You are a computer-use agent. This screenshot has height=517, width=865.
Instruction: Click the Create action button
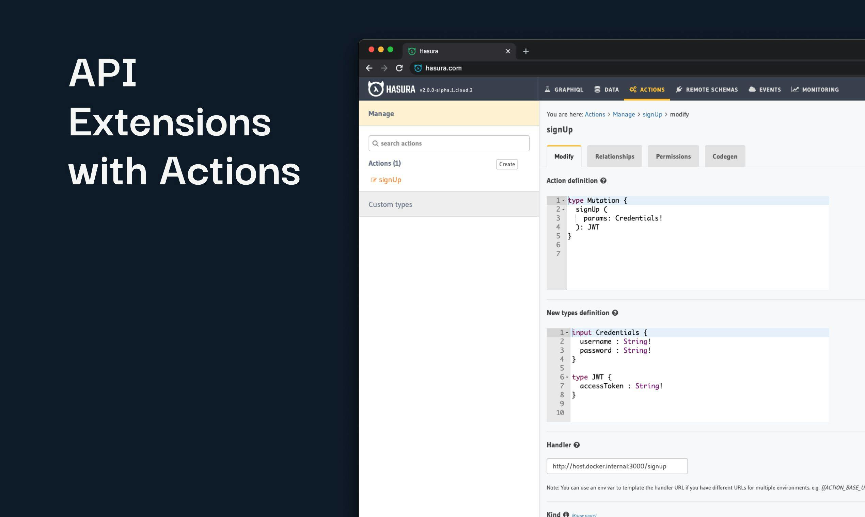click(x=507, y=164)
